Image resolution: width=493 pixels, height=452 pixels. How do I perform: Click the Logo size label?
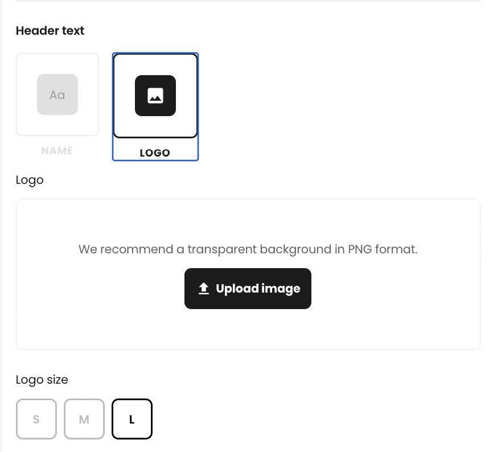click(x=42, y=380)
